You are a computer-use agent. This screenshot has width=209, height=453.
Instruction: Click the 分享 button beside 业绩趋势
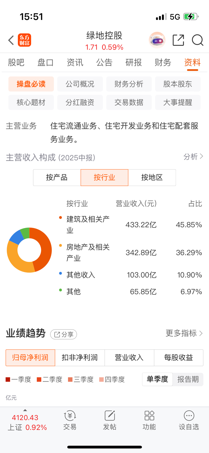click(64, 334)
